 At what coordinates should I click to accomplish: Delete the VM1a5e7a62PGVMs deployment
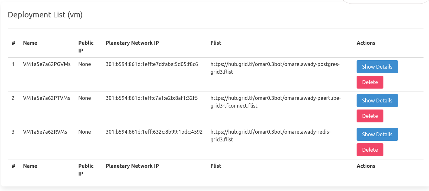click(x=370, y=82)
